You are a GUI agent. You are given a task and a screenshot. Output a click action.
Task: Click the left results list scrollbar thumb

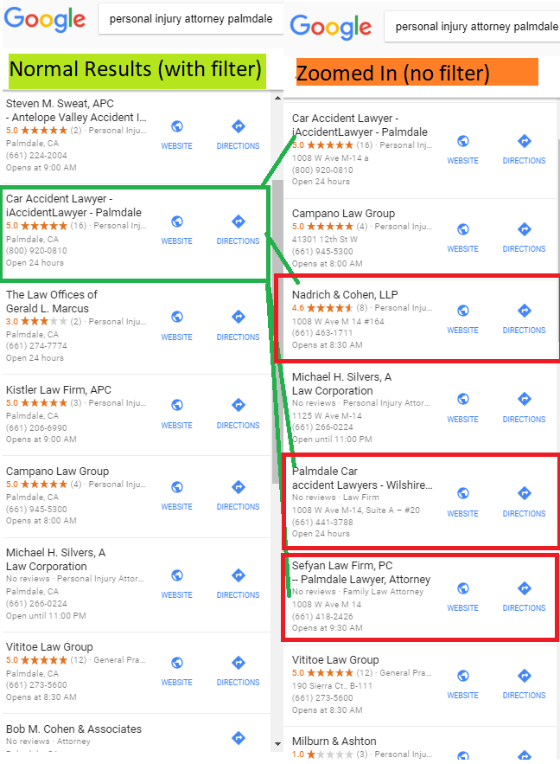point(277,331)
